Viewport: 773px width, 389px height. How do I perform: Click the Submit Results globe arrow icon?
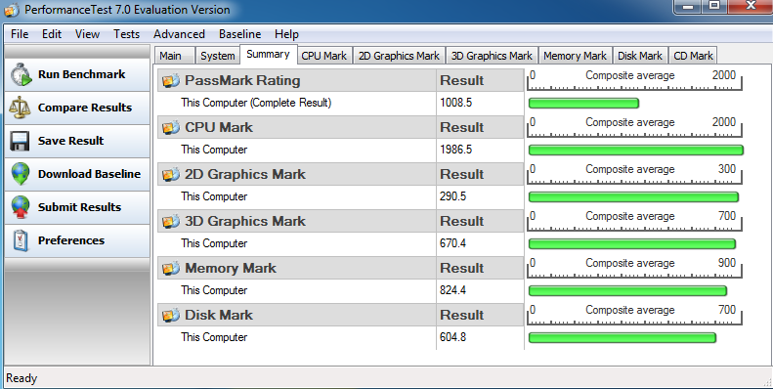click(x=21, y=207)
